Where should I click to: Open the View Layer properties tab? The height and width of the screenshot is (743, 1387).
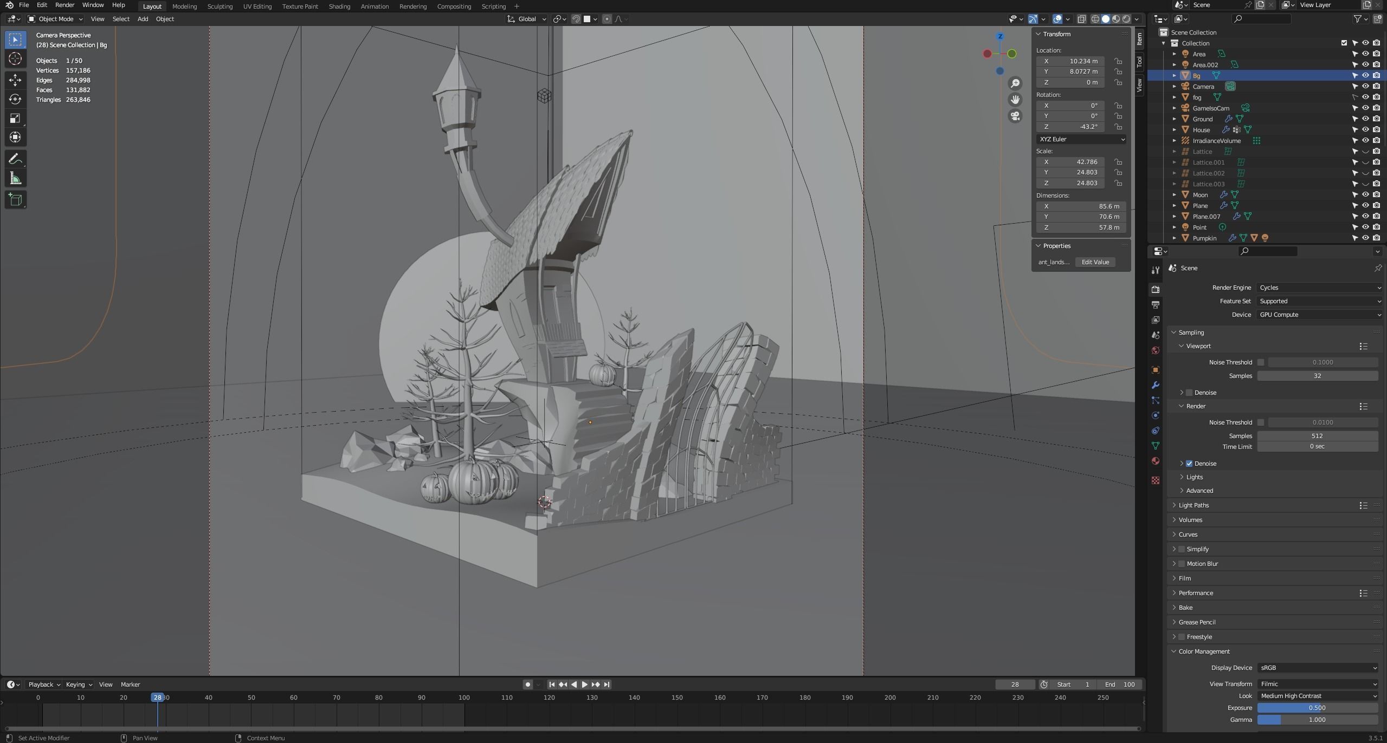click(1156, 320)
